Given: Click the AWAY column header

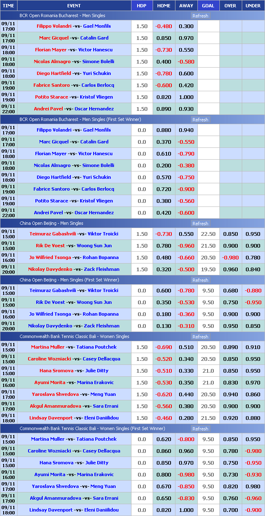Looking at the screenshot, I should pos(186,6).
